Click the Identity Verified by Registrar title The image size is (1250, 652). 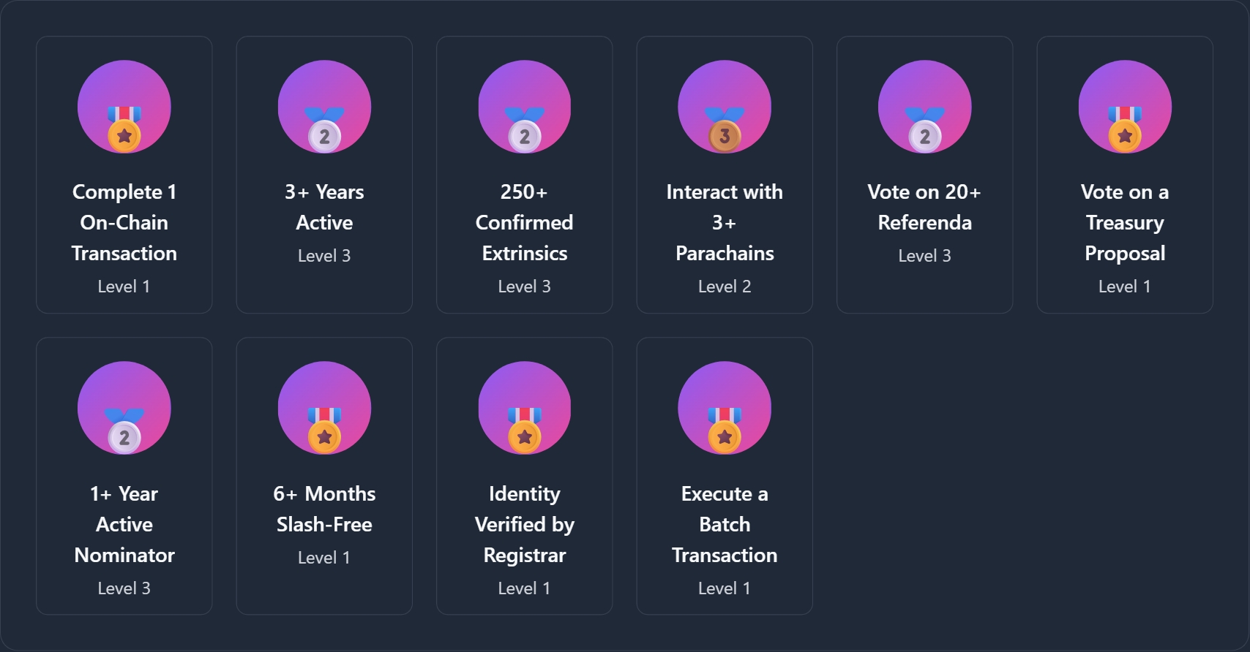tap(525, 524)
